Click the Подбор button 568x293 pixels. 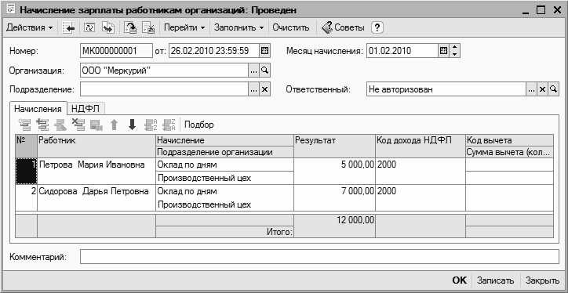(x=199, y=125)
